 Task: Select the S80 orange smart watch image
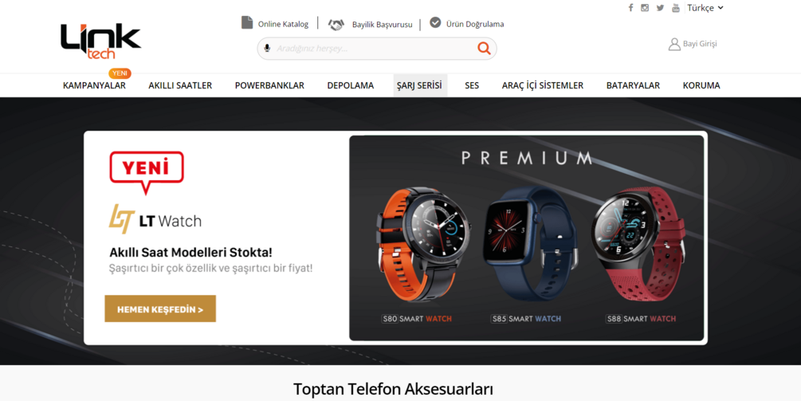pyautogui.click(x=423, y=244)
